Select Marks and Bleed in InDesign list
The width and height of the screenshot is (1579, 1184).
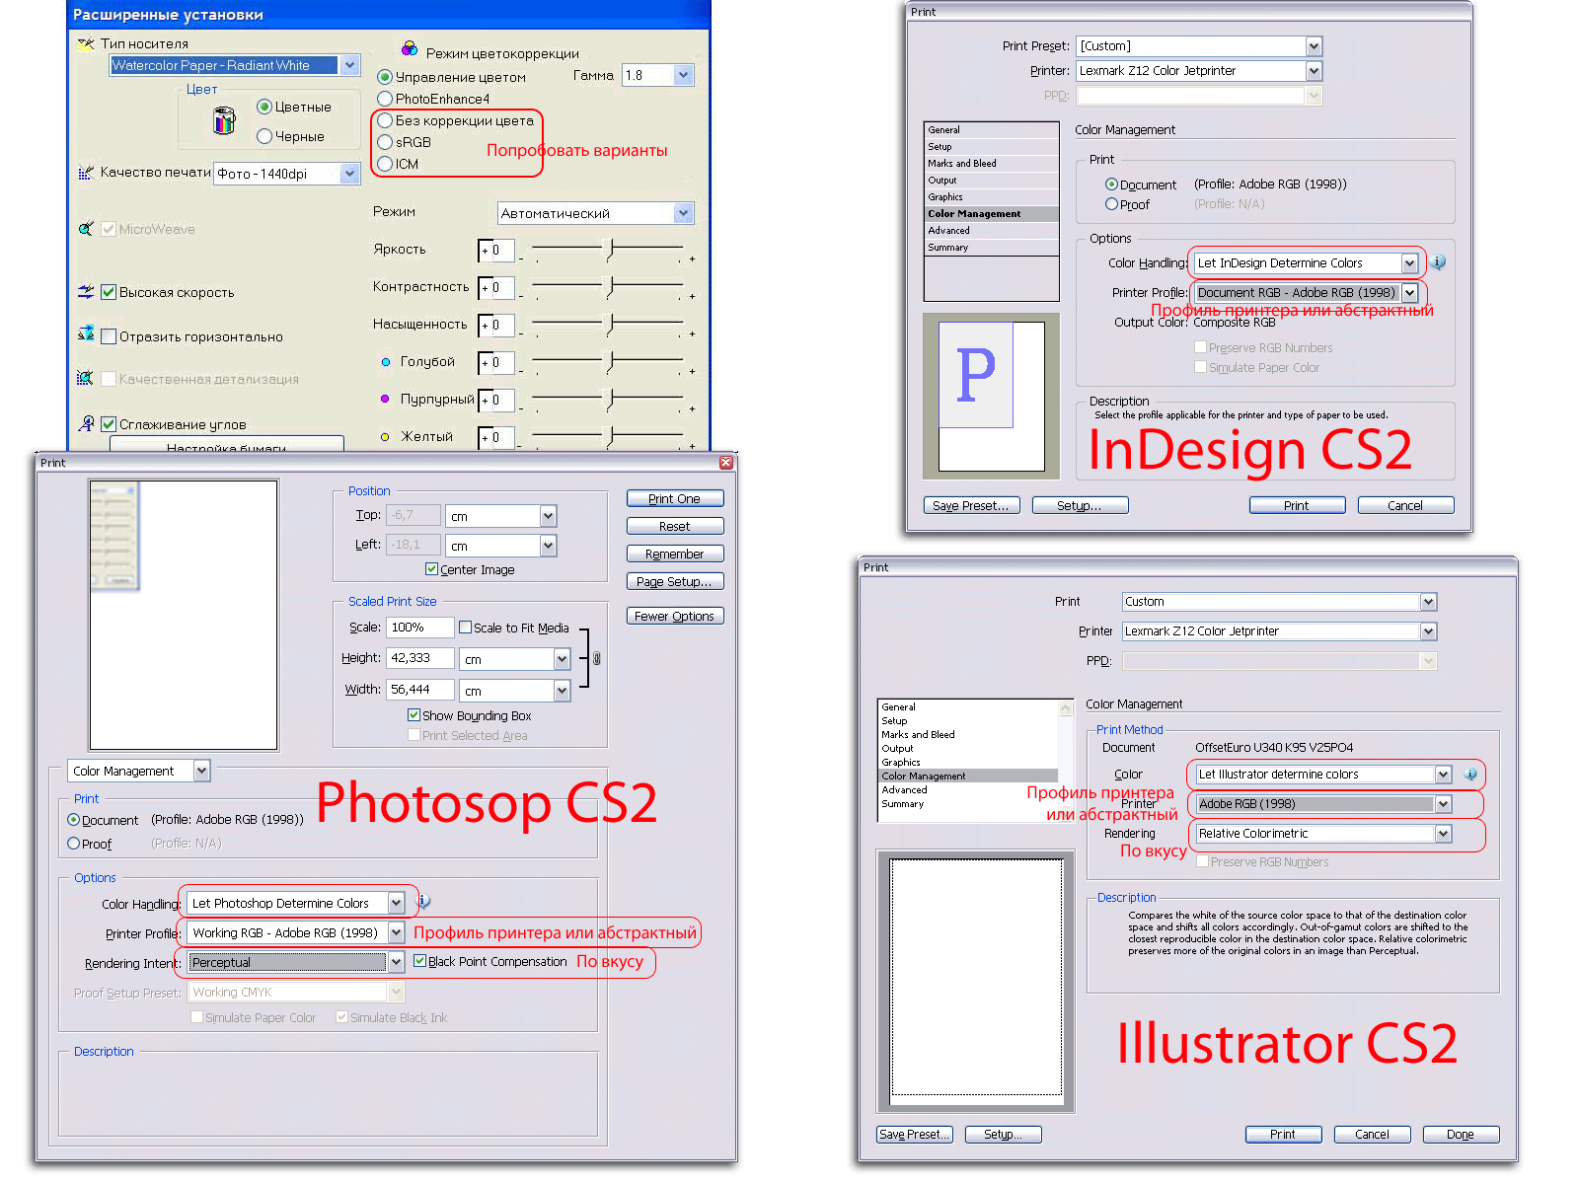point(991,164)
